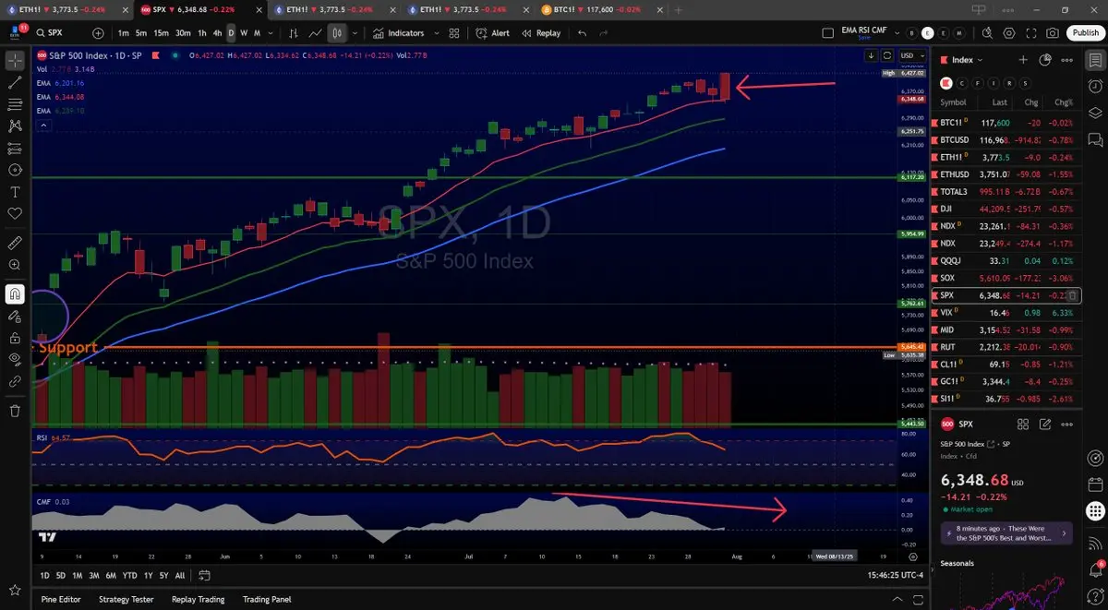Open the layout setup square icon
Image resolution: width=1108 pixels, height=610 pixels.
[828, 32]
